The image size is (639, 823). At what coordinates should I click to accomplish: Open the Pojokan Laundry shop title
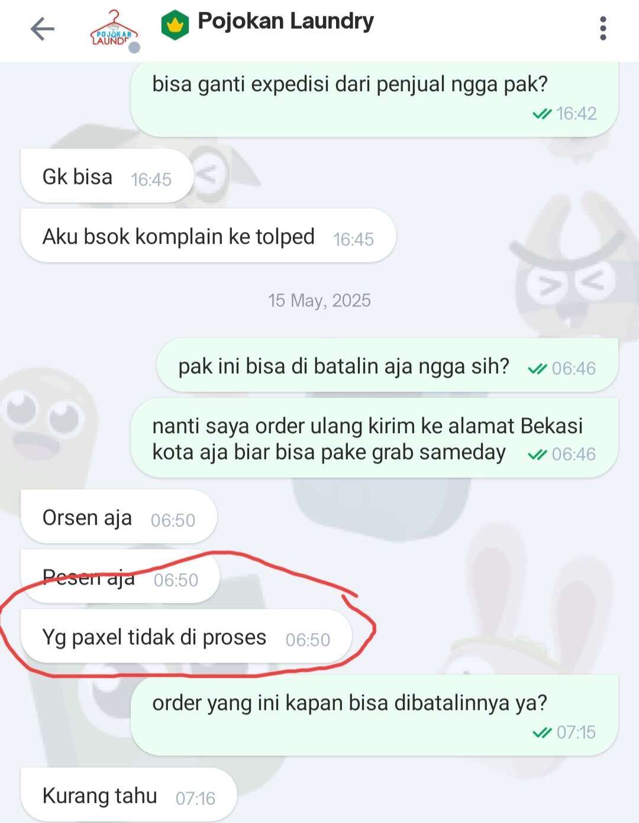286,21
